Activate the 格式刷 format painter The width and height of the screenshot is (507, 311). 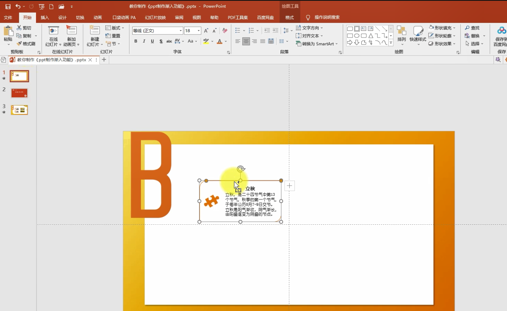(26, 44)
